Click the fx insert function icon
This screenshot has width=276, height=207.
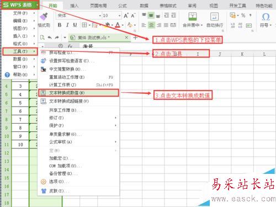click(70, 46)
